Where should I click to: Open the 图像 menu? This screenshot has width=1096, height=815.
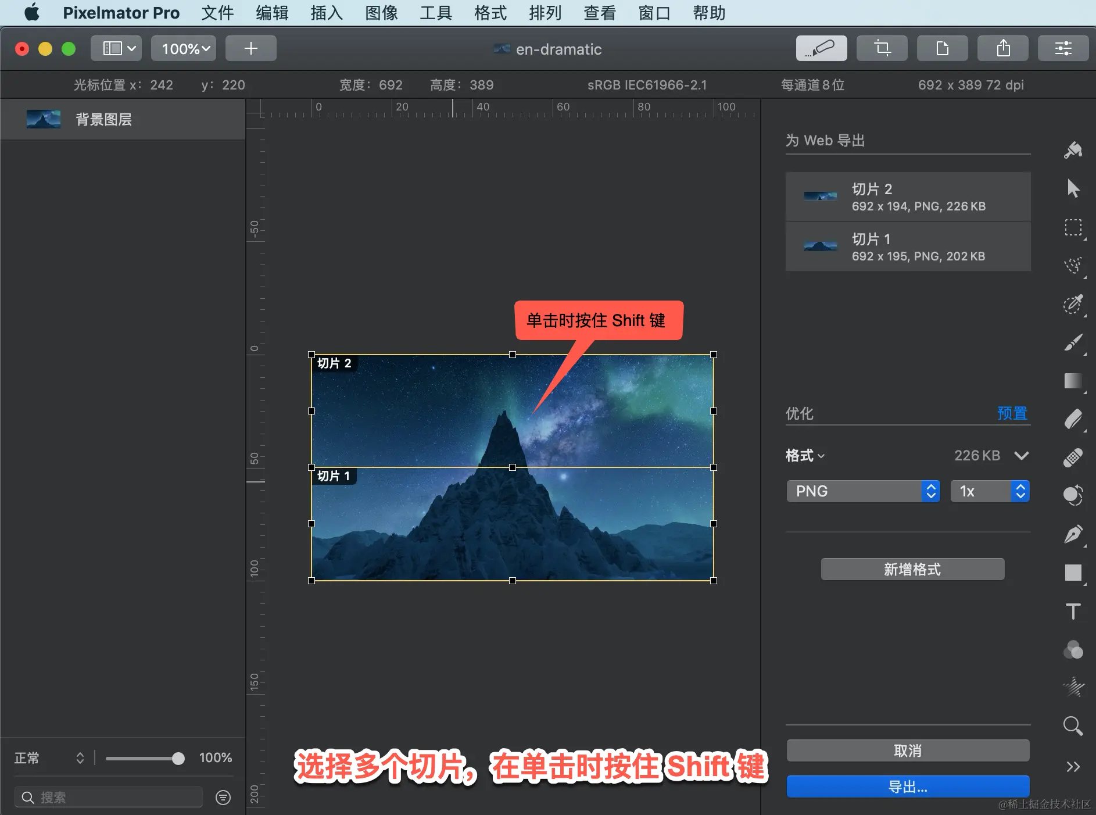(381, 13)
